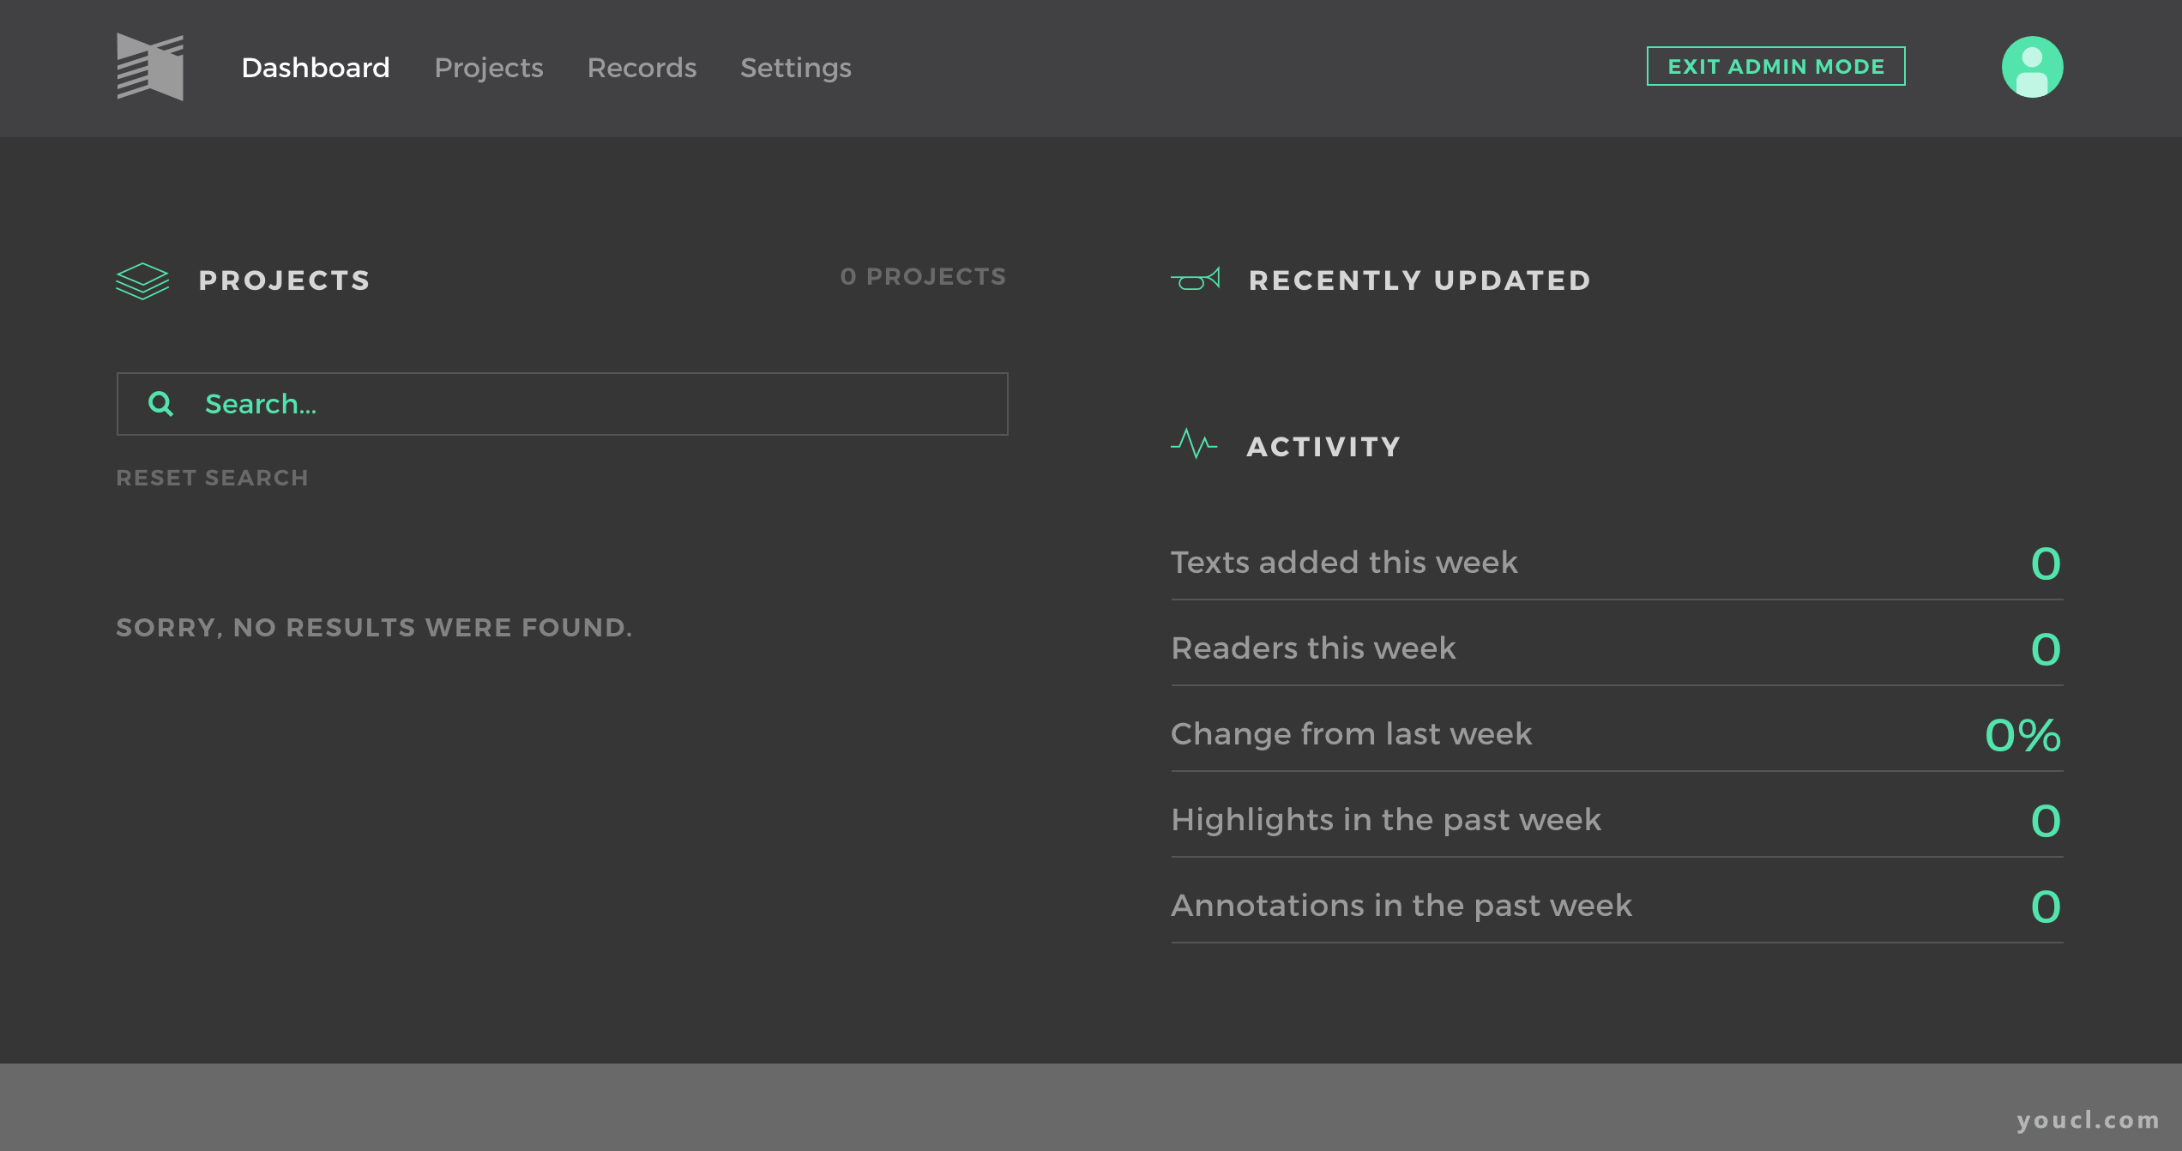
Task: Click the 0 Projects count label
Action: tap(924, 276)
